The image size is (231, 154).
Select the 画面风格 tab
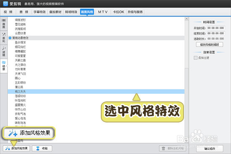87,12
